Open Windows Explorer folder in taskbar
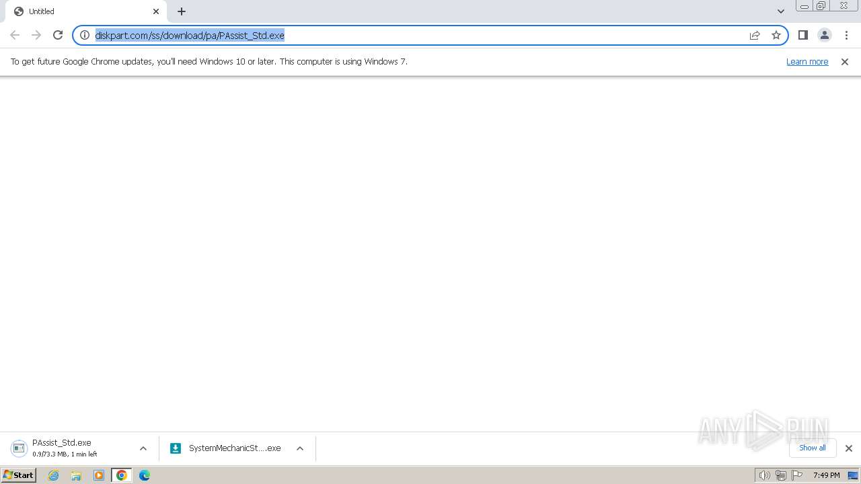This screenshot has height=484, width=861. (76, 475)
